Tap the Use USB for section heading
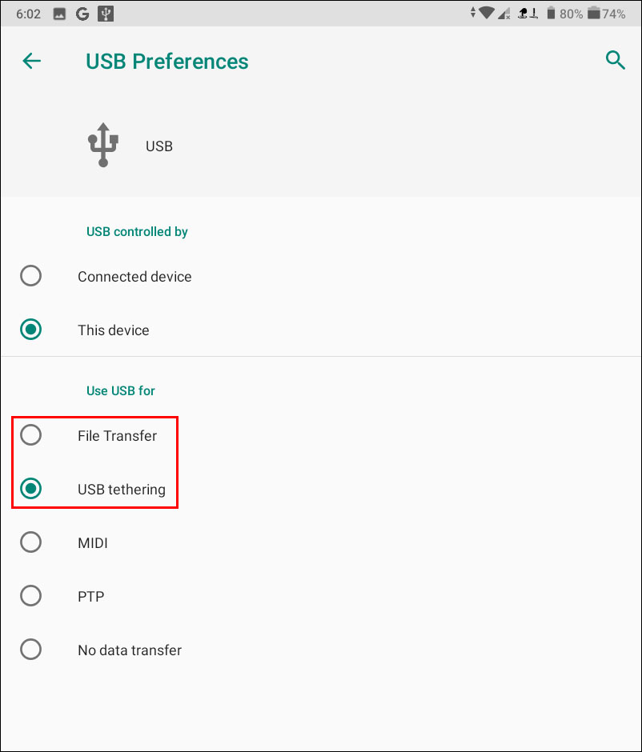642x752 pixels. pos(121,390)
